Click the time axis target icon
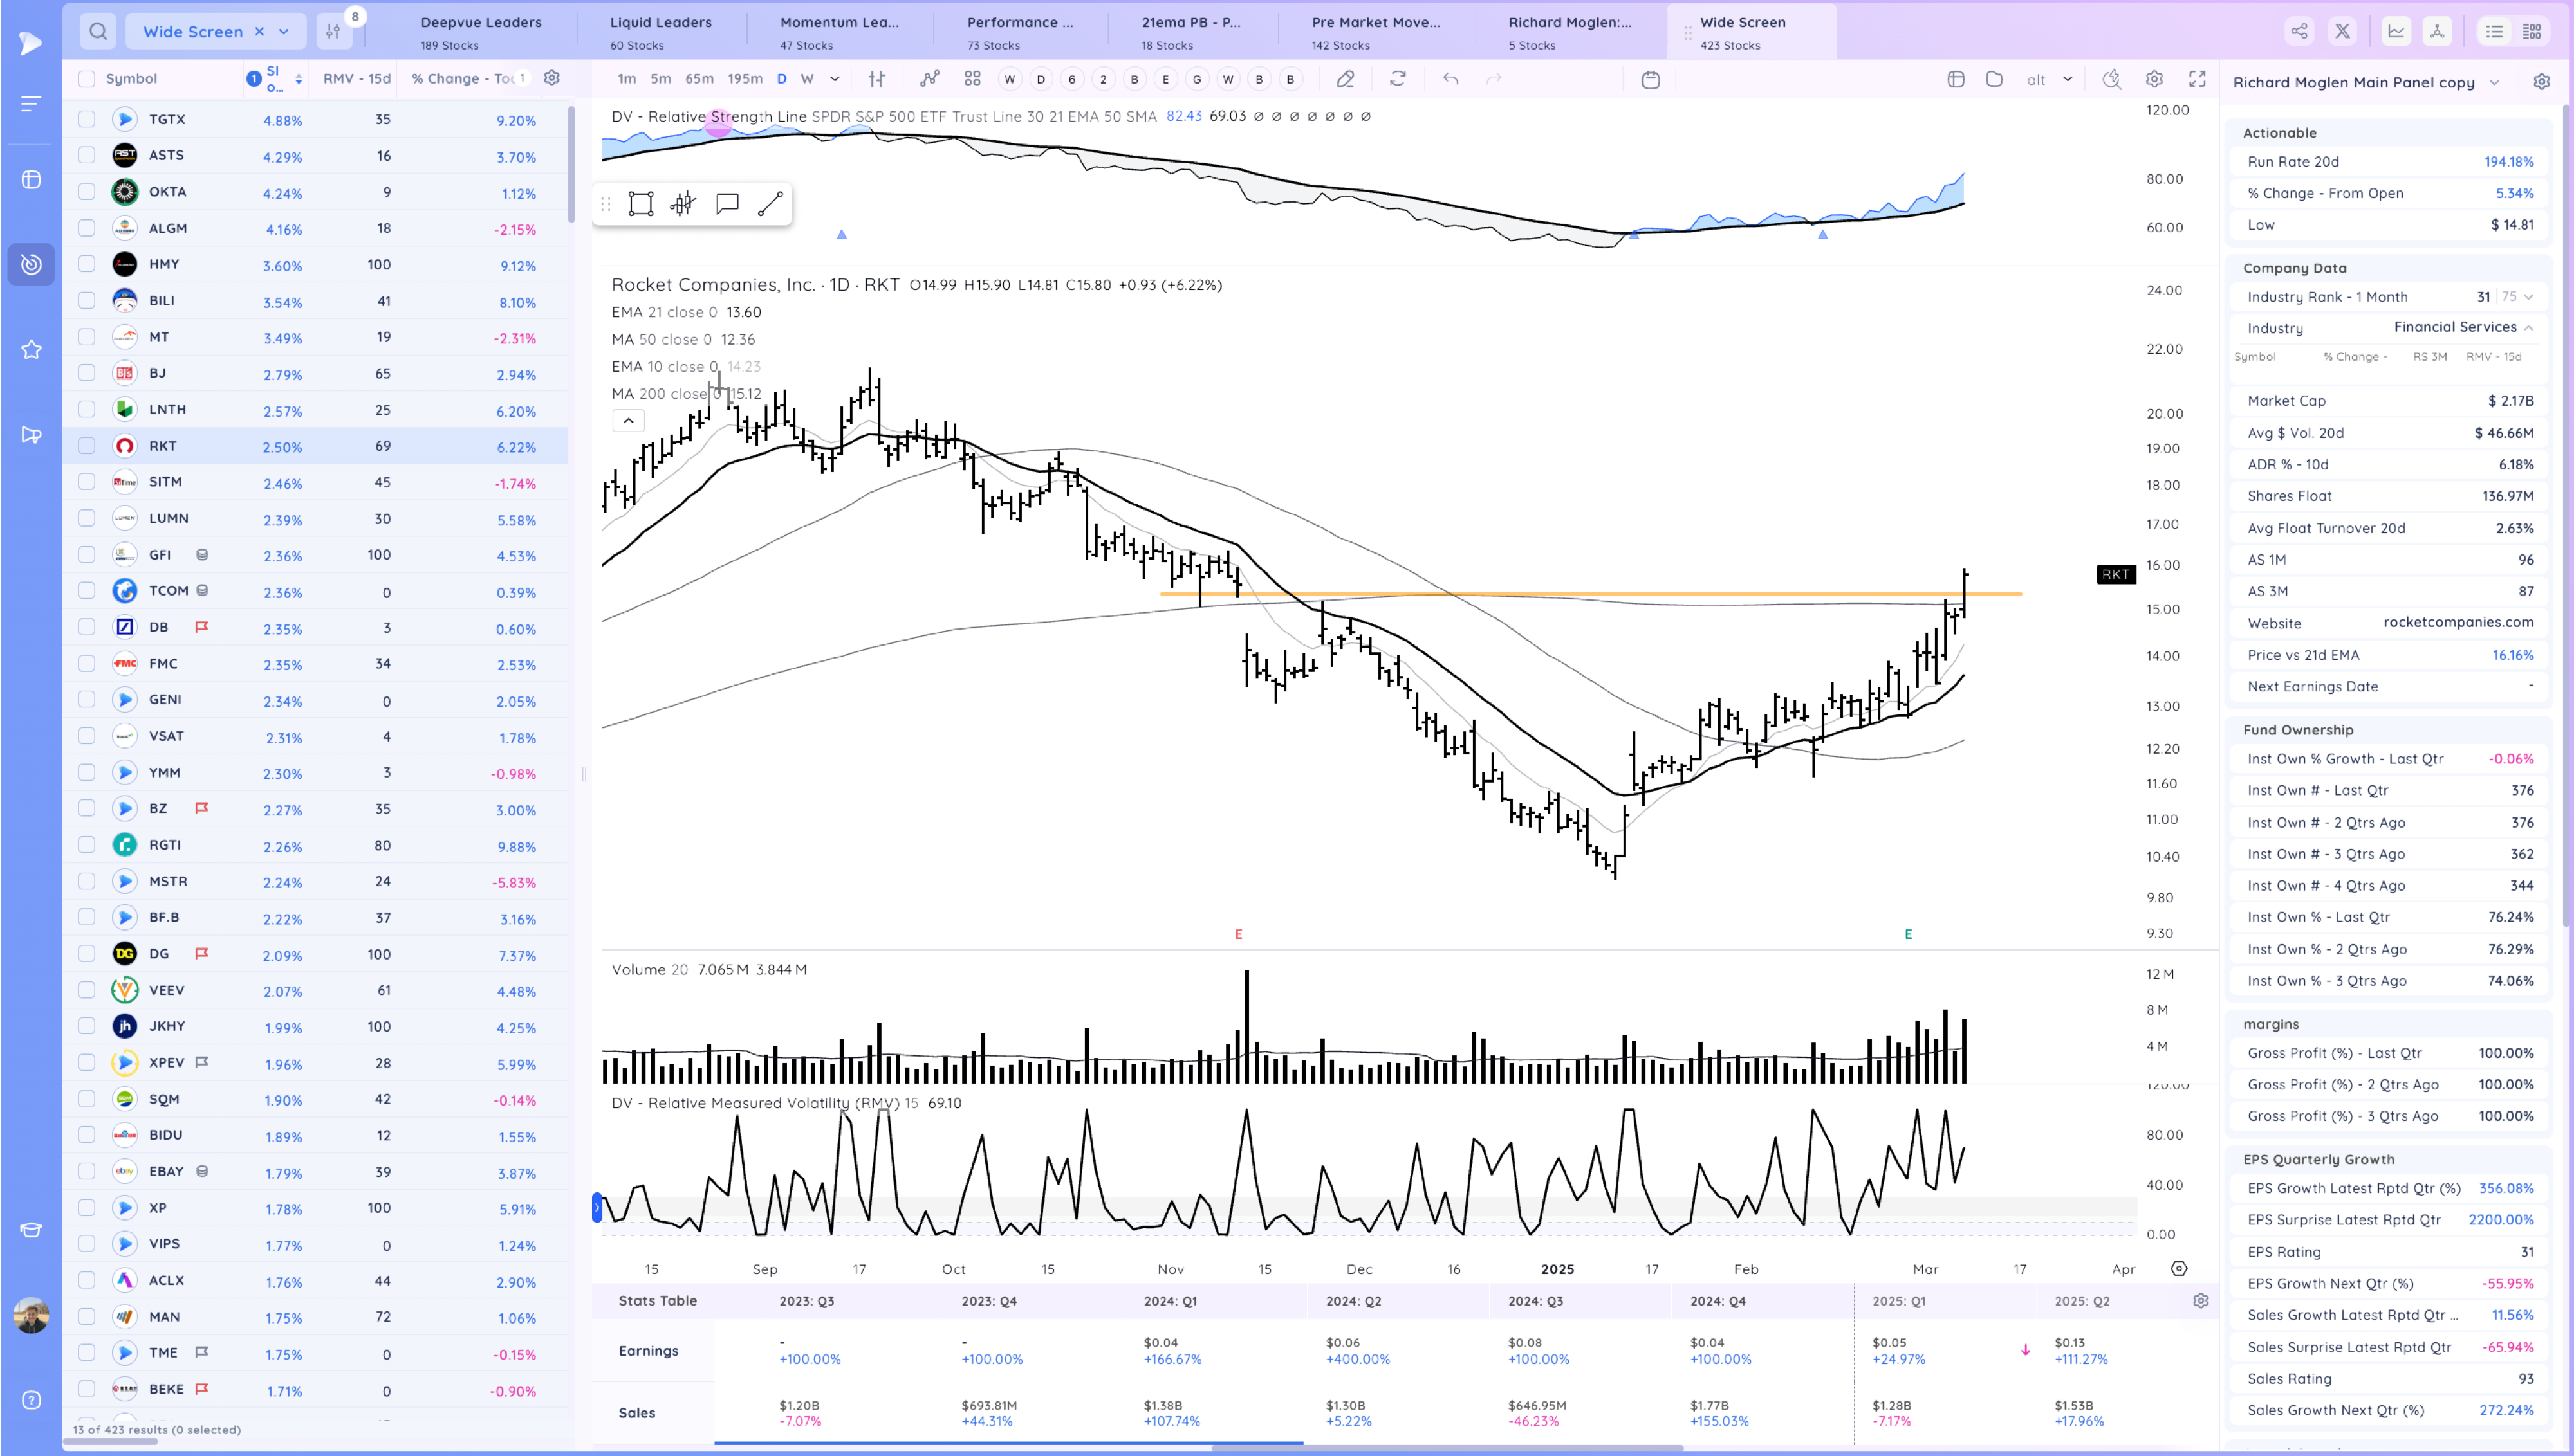This screenshot has width=2574, height=1456. [x=2179, y=1269]
